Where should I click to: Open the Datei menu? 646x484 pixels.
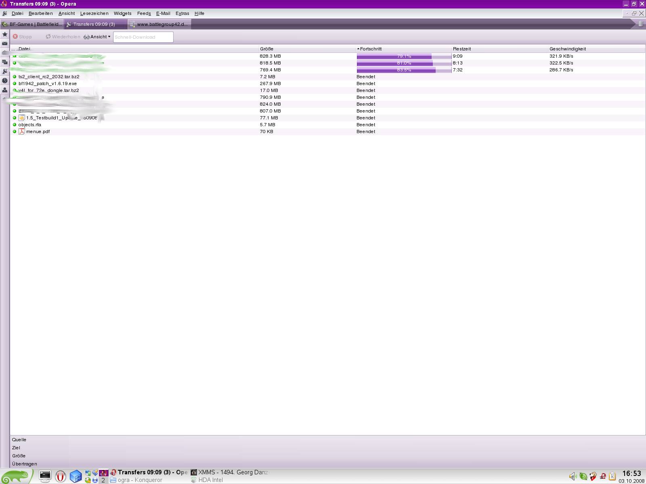[x=17, y=13]
